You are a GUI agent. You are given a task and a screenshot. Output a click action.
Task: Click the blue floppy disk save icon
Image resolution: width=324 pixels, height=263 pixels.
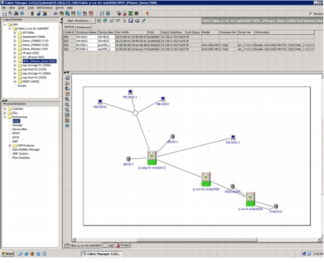click(131, 21)
